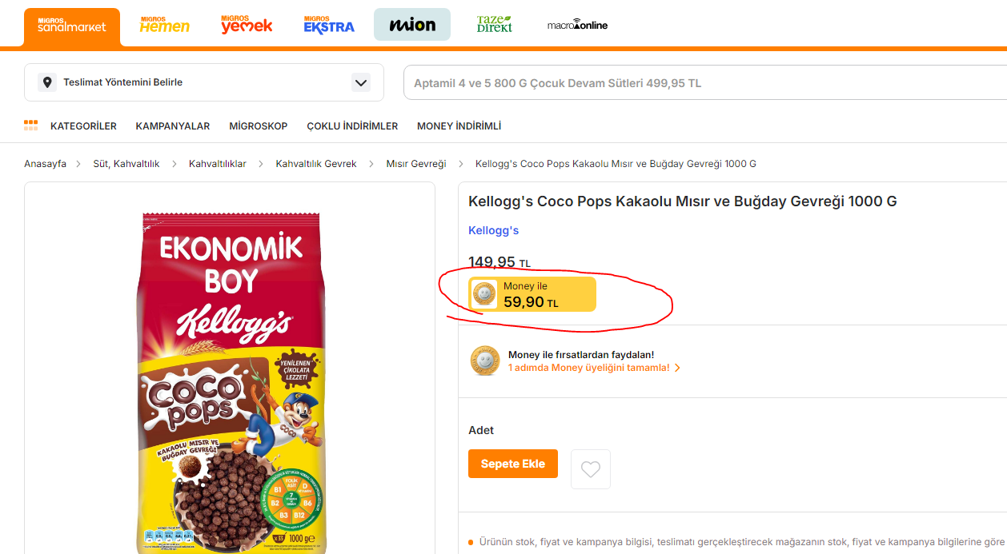Open the Kellogg's brand link
Viewport: 1007px width, 554px height.
tap(493, 230)
